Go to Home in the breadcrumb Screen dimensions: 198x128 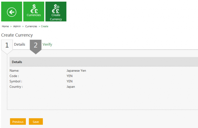[x=5, y=26]
